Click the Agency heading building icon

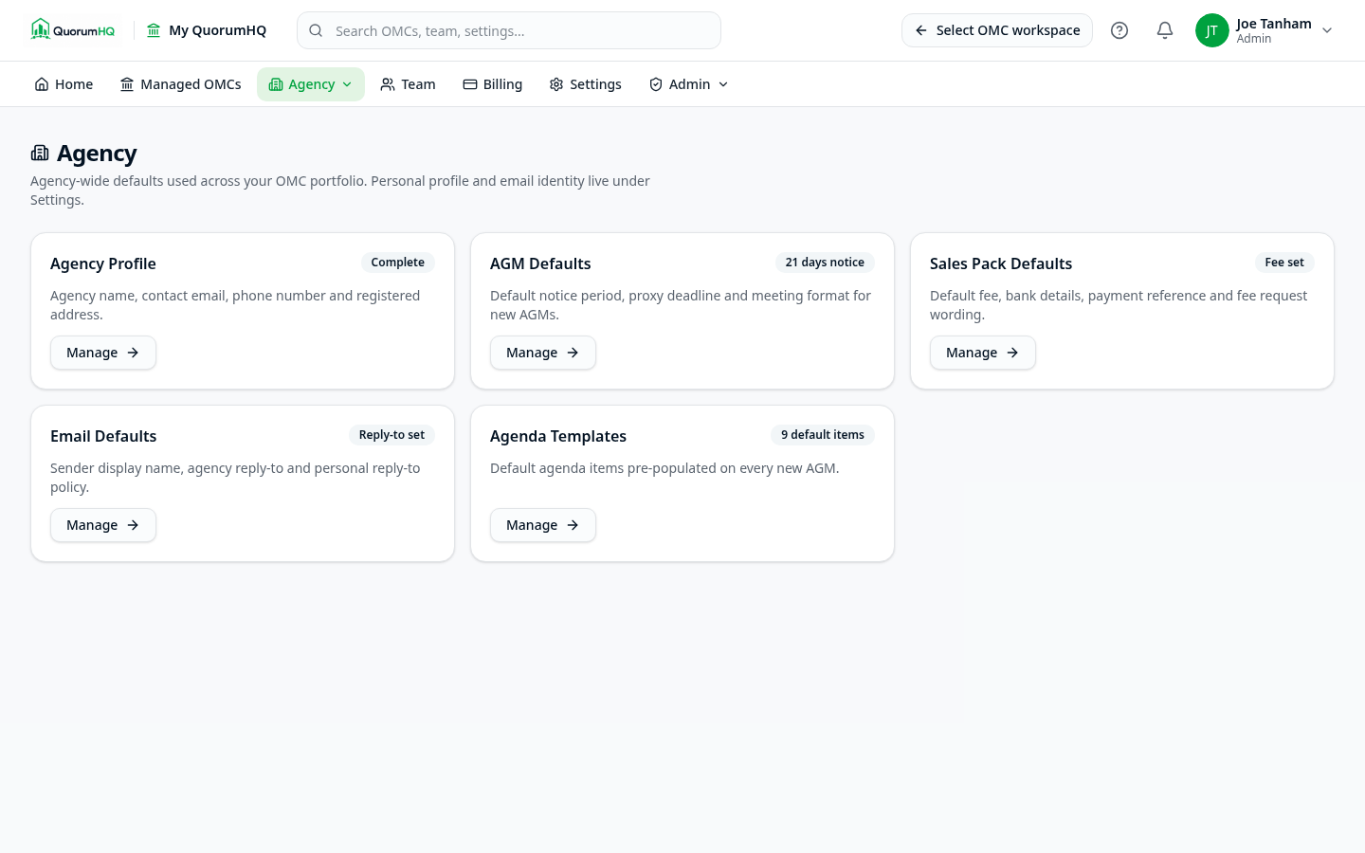tap(40, 153)
